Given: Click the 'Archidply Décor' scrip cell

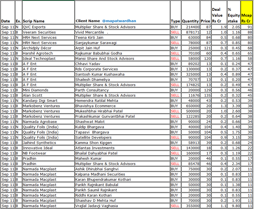Looking at the screenshot, I should tap(48, 48).
